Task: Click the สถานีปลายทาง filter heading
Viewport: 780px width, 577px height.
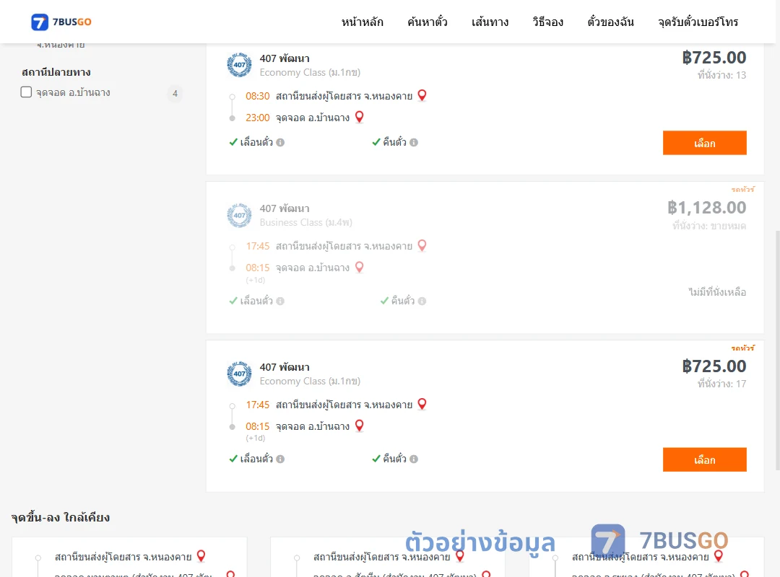Action: pyautogui.click(x=56, y=72)
